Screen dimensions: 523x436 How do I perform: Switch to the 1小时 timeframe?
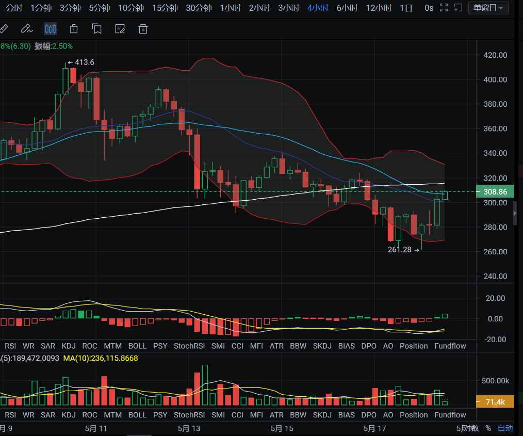230,8
